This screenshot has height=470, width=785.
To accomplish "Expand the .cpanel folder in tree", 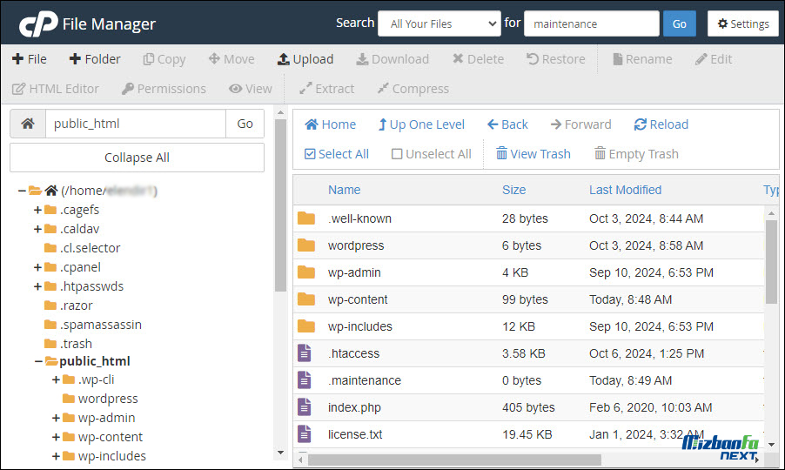I will point(37,267).
